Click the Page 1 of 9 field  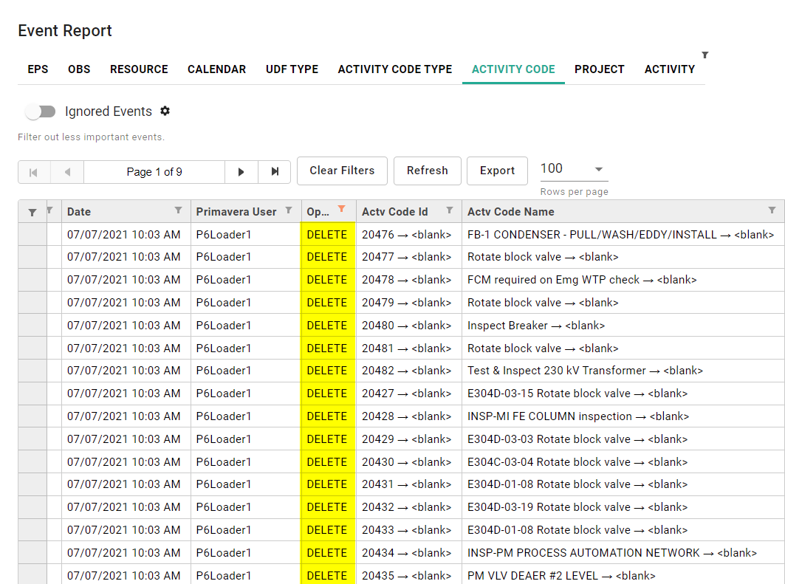coord(154,172)
